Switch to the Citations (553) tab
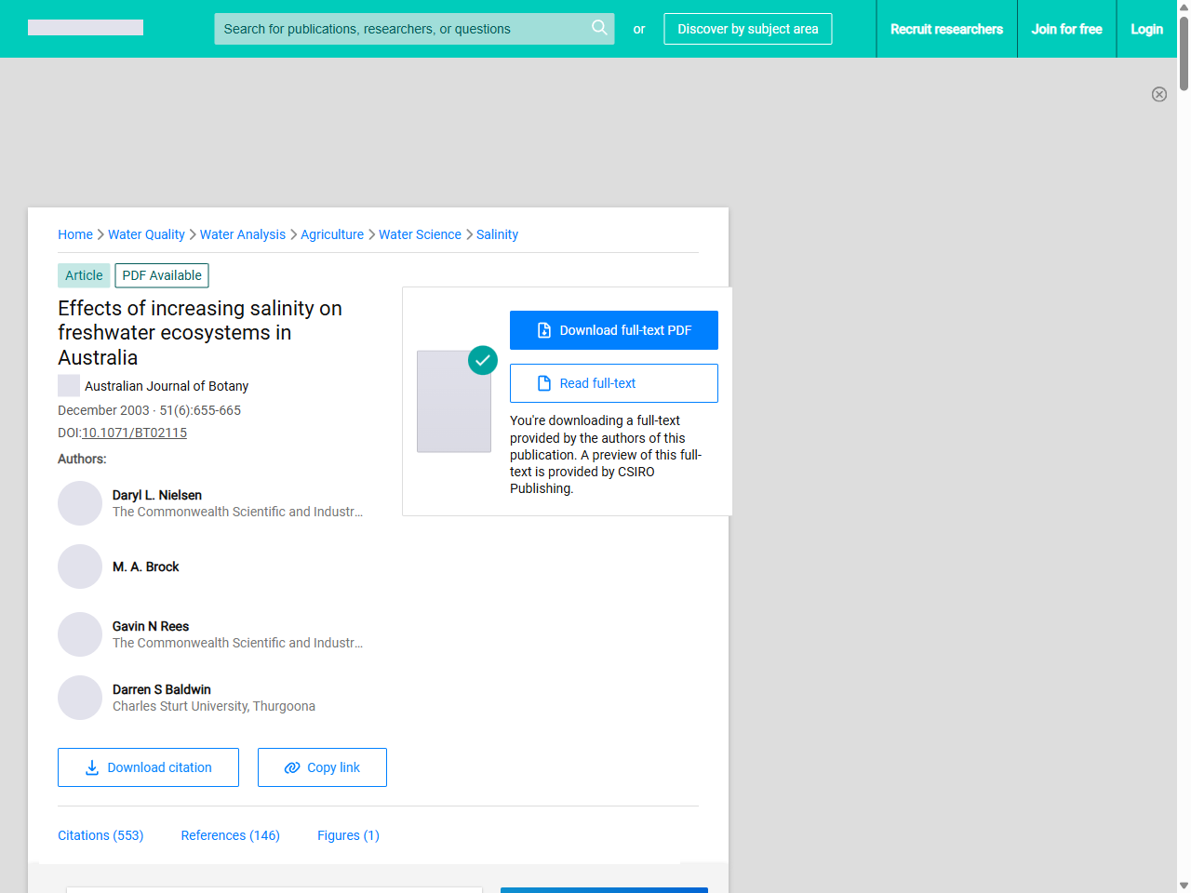Screen dimensions: 1191x893 pyautogui.click(x=100, y=835)
